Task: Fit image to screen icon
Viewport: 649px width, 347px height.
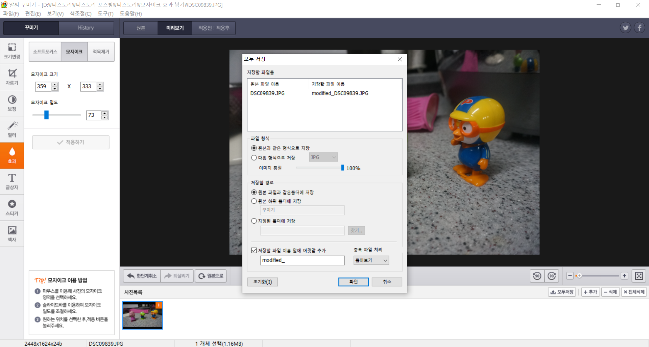Action: [639, 276]
